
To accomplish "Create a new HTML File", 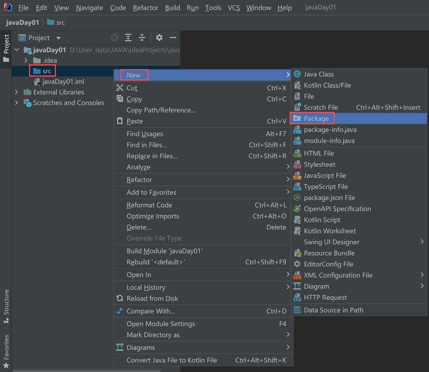I will pos(359,153).
